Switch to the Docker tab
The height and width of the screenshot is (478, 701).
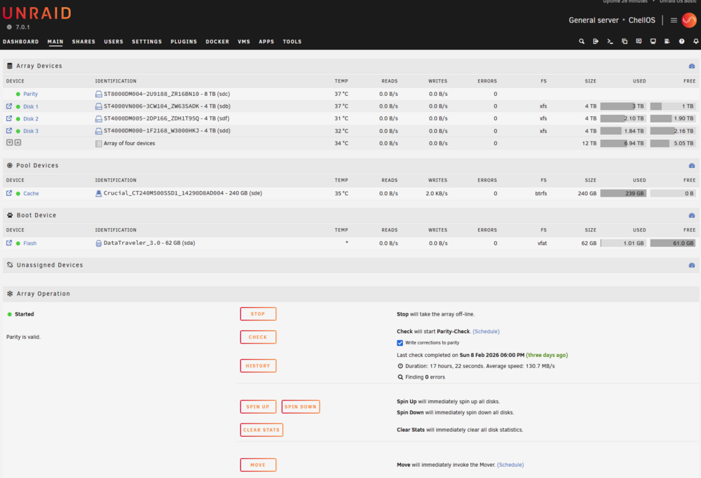coord(217,41)
